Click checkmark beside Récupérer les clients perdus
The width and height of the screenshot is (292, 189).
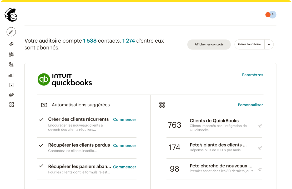point(41,145)
